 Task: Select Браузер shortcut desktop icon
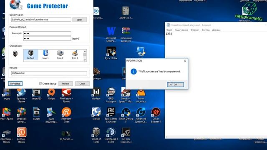point(21,96)
